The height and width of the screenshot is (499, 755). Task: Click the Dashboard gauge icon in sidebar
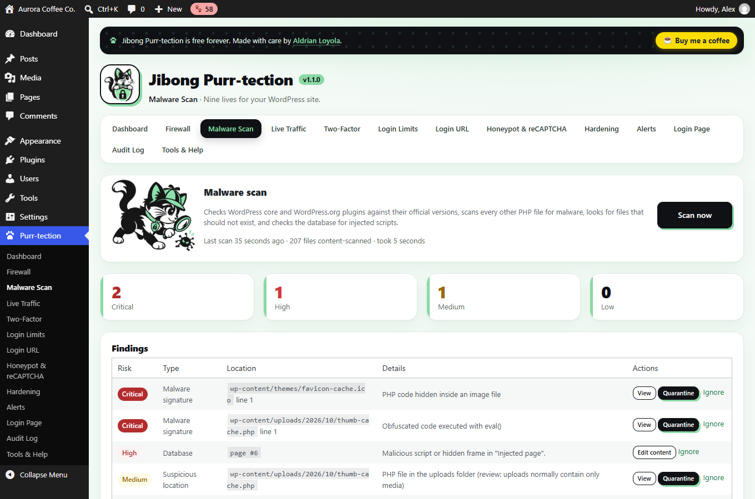point(10,34)
